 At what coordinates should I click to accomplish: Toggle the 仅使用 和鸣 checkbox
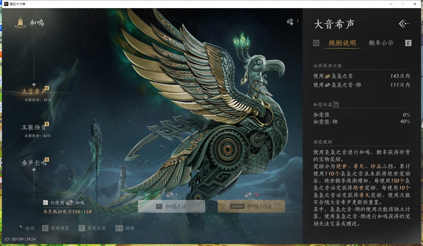[x=45, y=202]
